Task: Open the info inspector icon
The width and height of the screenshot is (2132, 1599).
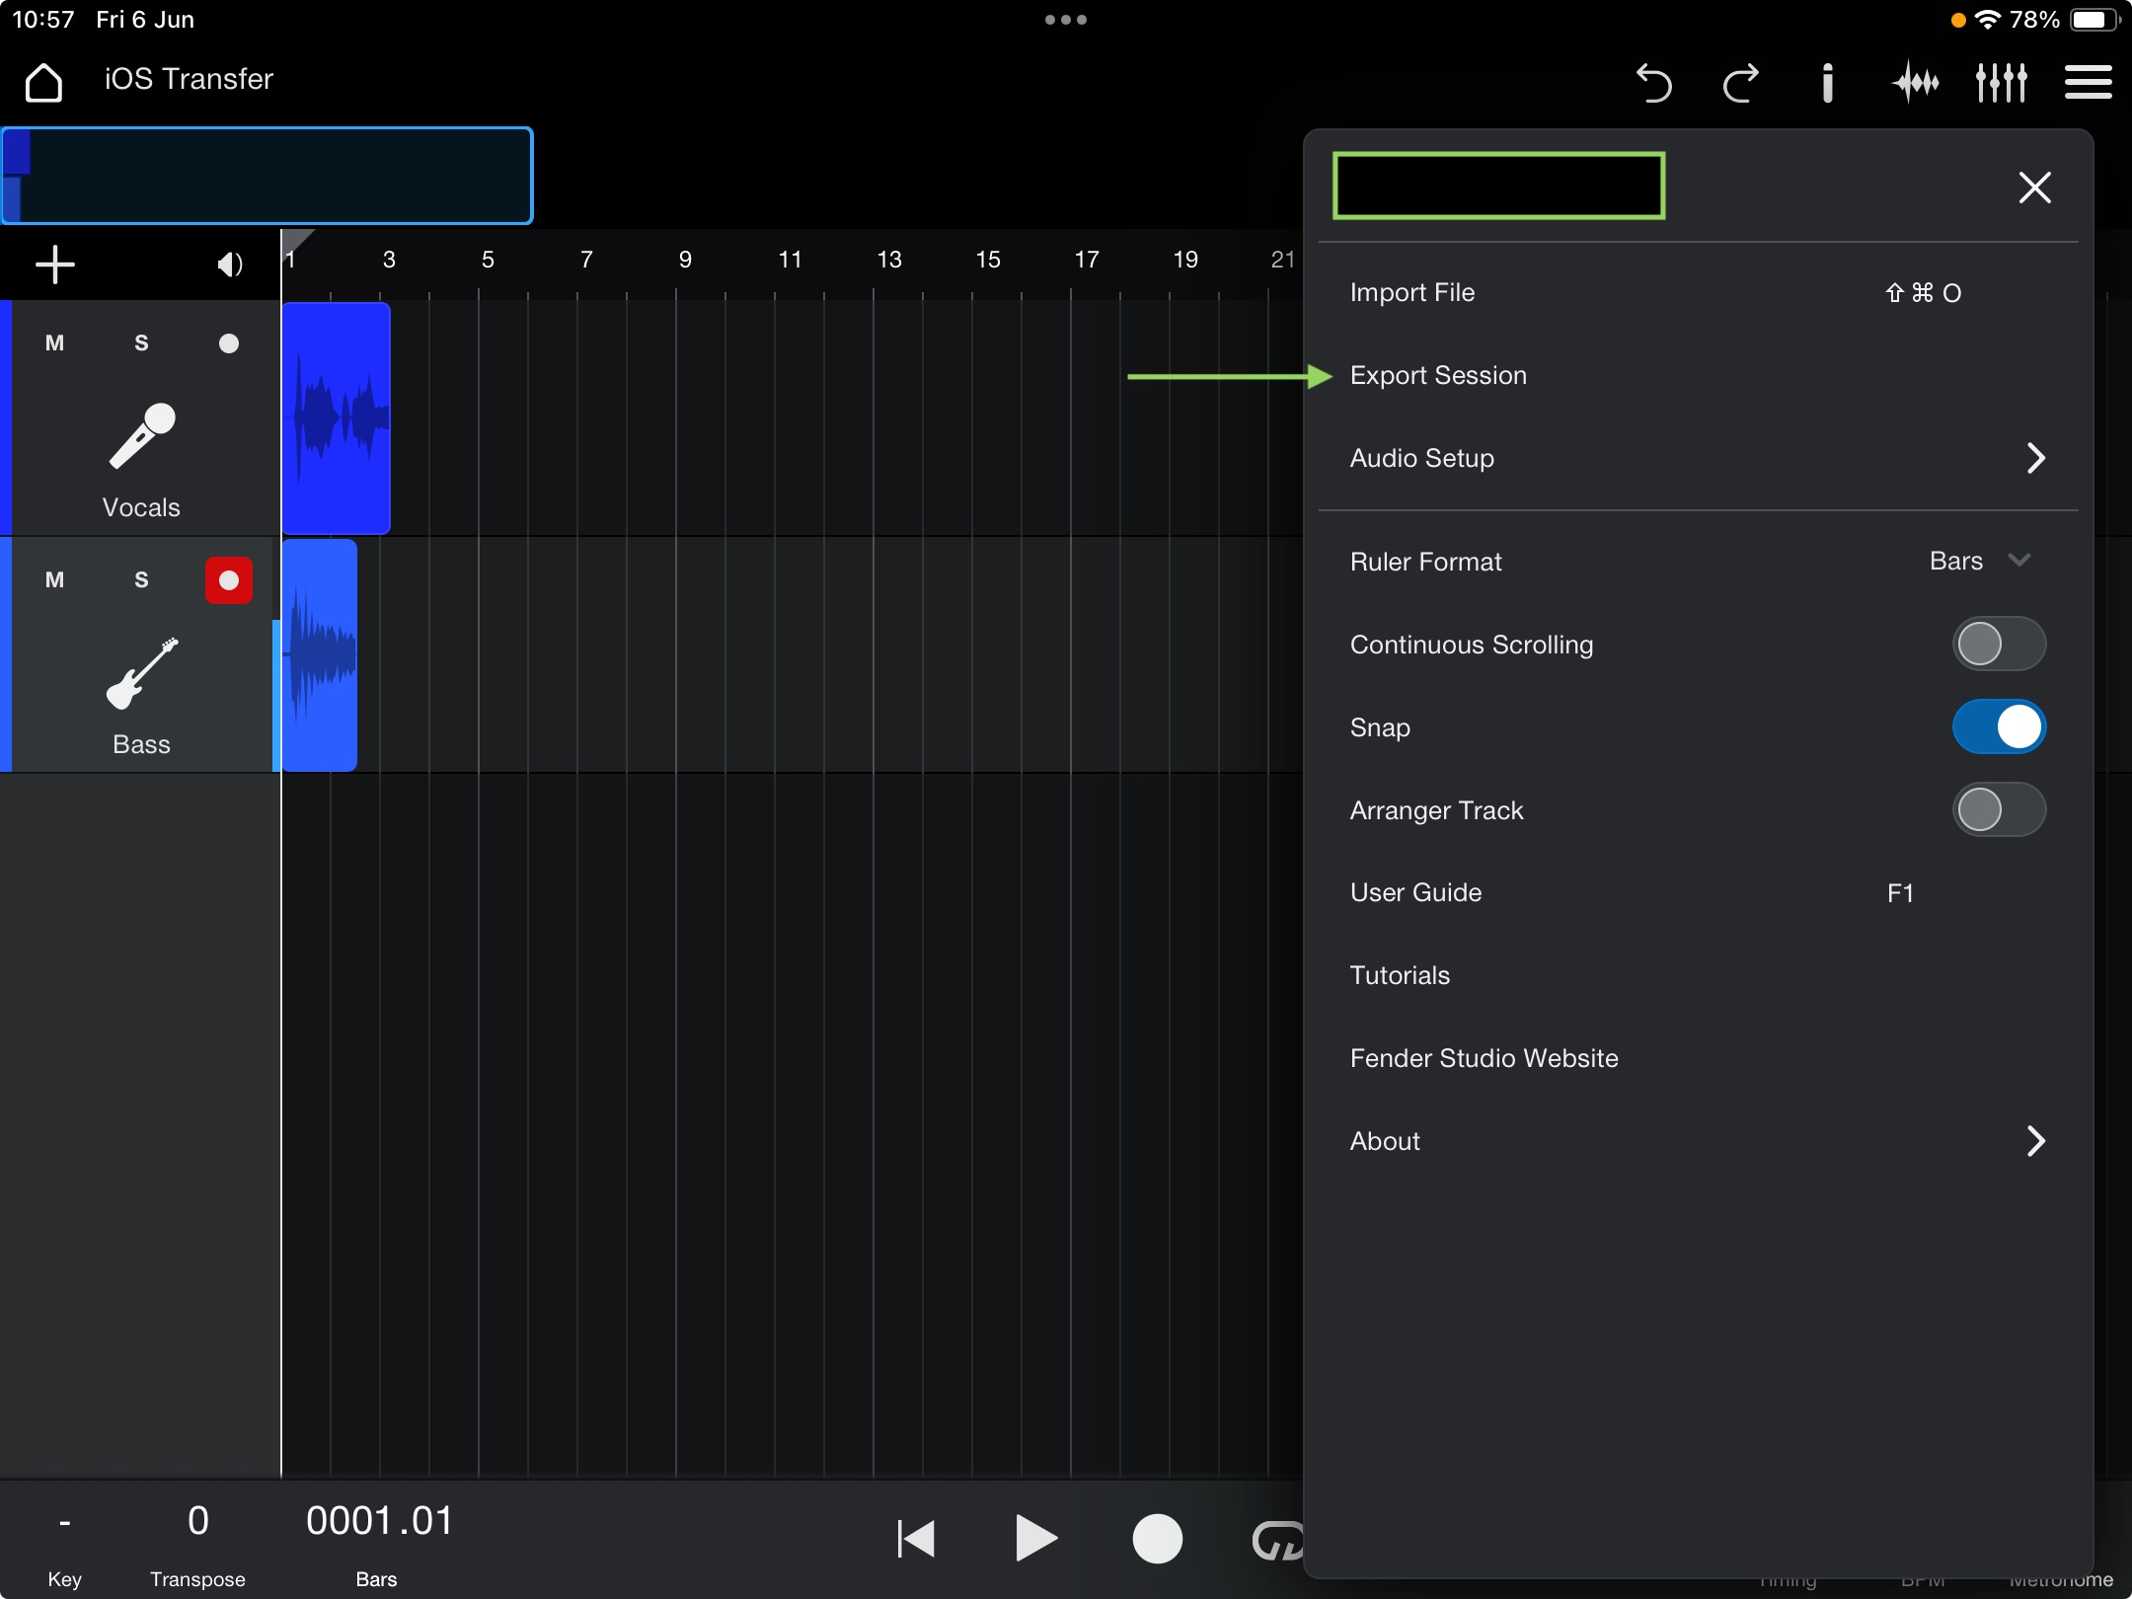Action: pos(1827,82)
